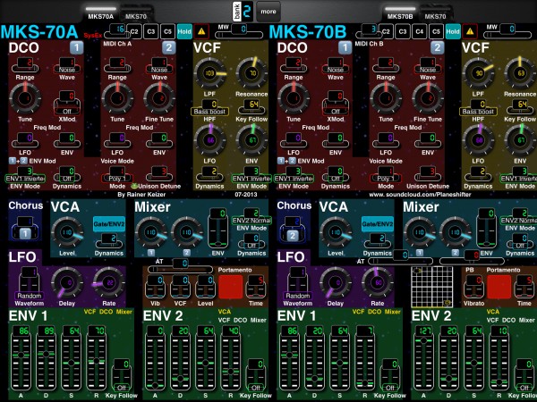
Task: Select DCO 2 badge in MKS-70B
Action: 438,48
